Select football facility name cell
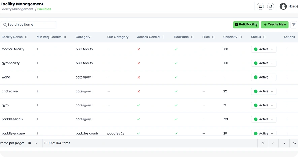 (x=13, y=49)
